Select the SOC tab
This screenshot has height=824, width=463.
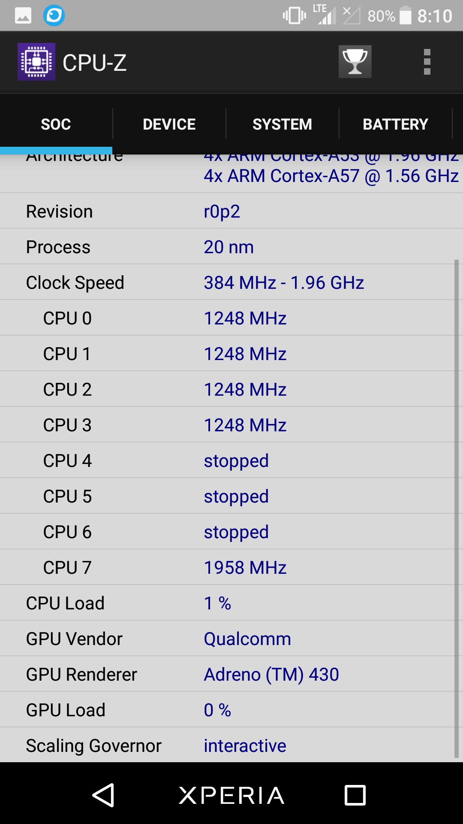point(56,124)
